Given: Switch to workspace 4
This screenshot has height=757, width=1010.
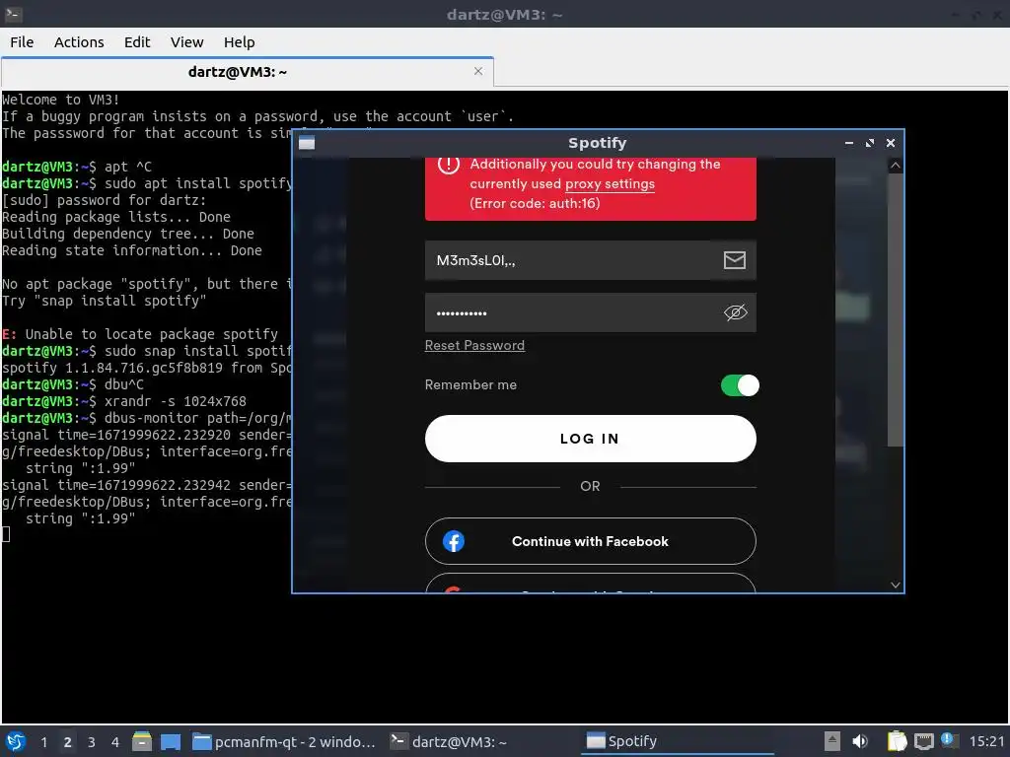Looking at the screenshot, I should pos(115,742).
